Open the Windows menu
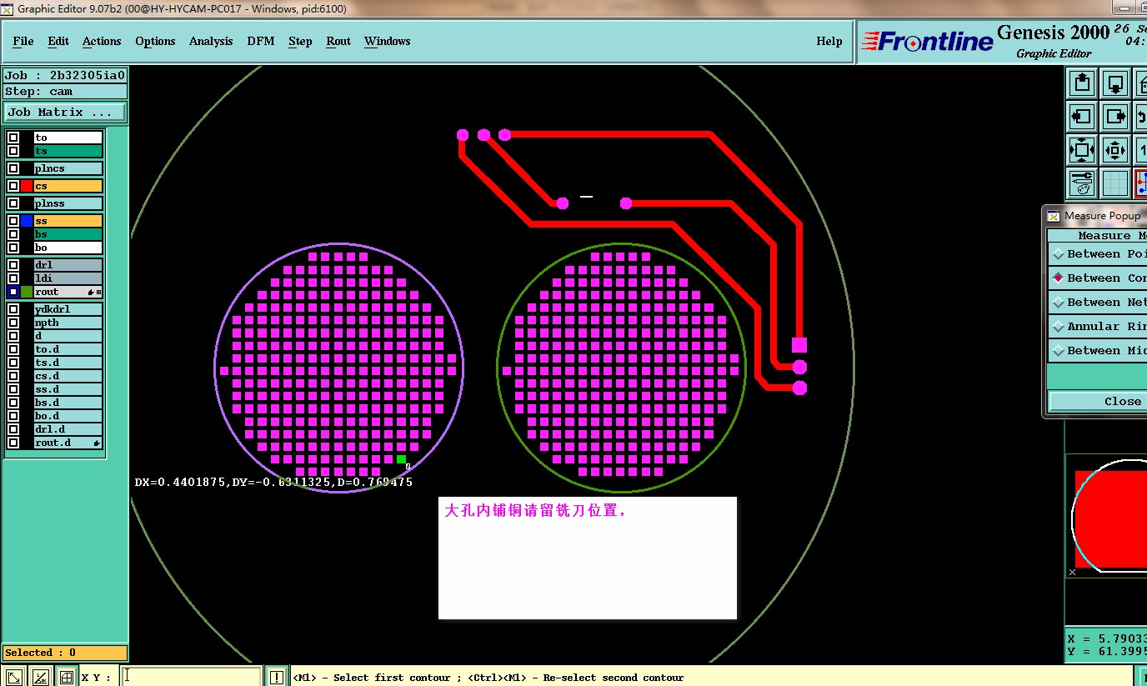 coord(387,41)
